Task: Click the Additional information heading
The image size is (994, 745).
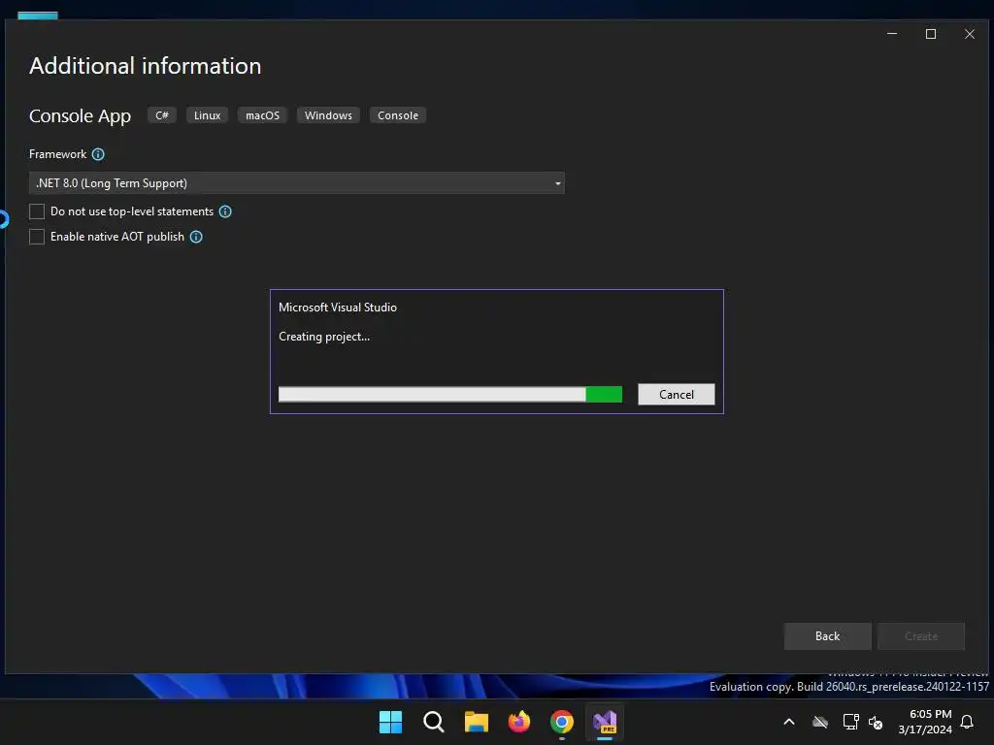Action: tap(146, 66)
